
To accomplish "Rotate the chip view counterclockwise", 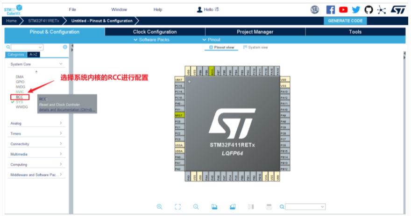I will tap(233, 207).
